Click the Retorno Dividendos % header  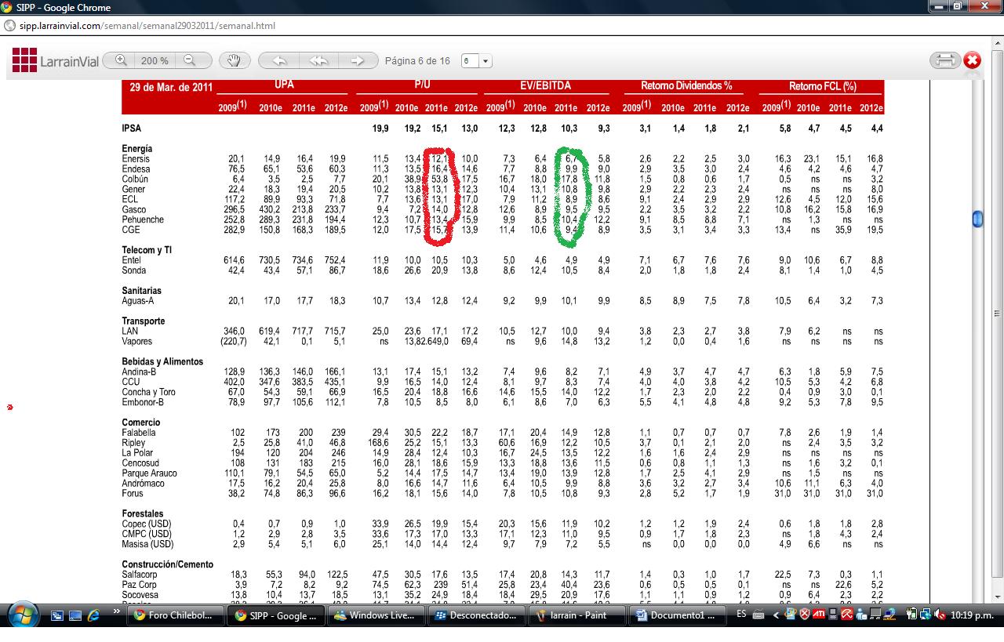tap(686, 86)
